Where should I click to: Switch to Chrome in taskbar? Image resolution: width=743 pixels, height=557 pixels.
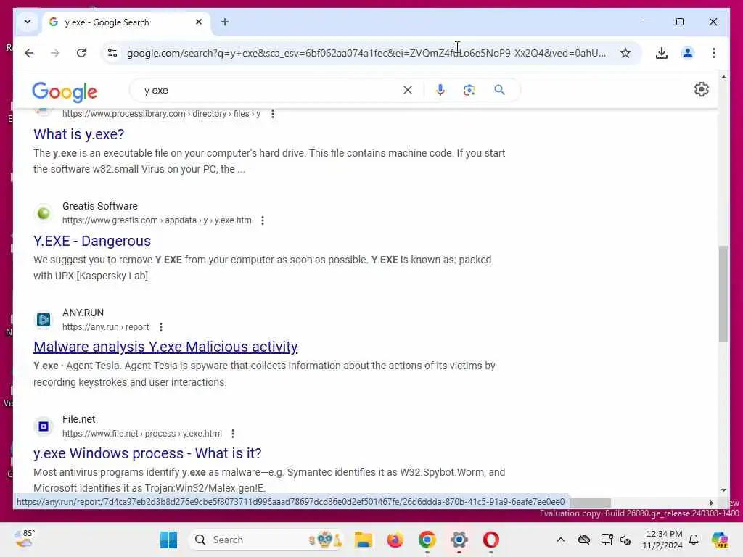[x=427, y=540]
